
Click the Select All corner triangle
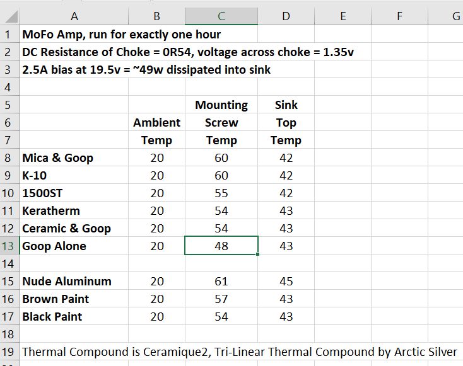(11, 16)
